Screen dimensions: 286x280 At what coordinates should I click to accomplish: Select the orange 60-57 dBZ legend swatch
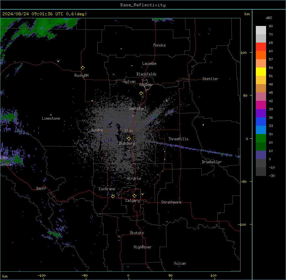(261, 55)
